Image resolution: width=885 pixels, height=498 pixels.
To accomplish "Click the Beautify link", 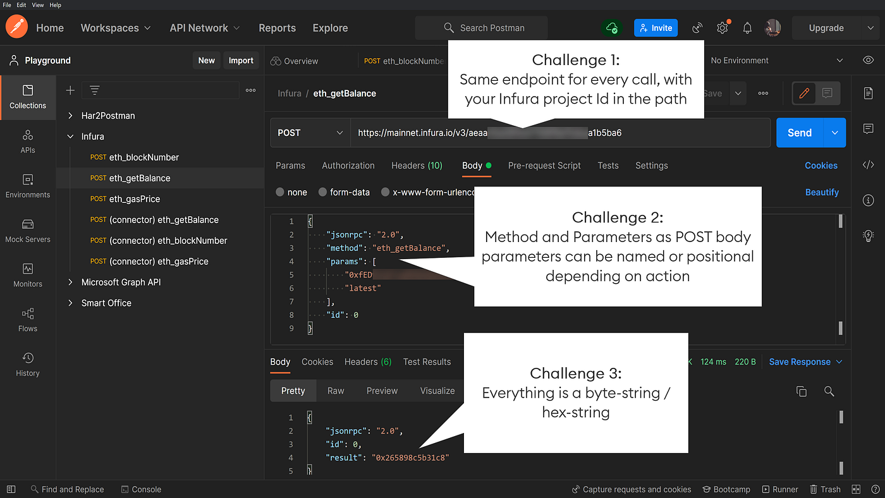I will 822,192.
